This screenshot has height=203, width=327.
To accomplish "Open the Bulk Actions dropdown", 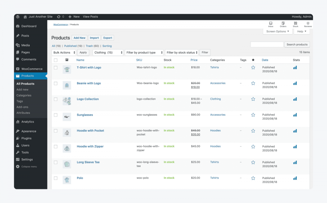I will click(x=64, y=52).
